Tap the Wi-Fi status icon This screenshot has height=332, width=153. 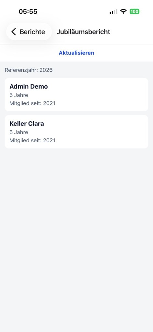coord(123,11)
